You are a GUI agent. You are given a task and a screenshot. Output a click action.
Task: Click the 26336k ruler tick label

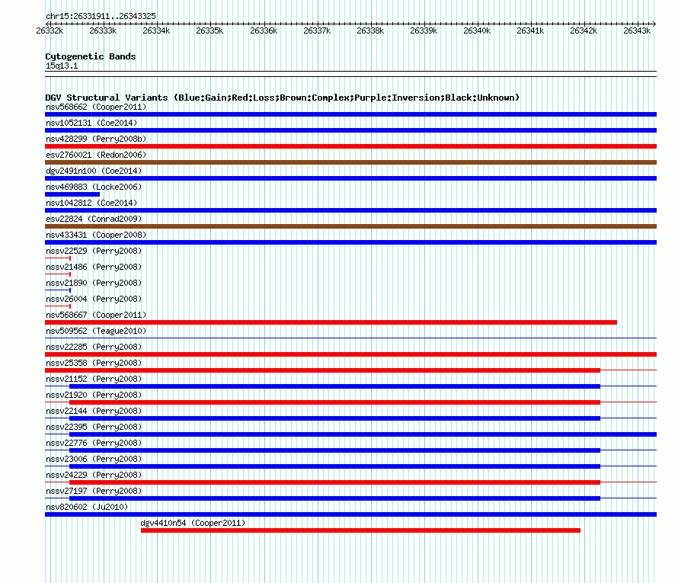pyautogui.click(x=264, y=30)
